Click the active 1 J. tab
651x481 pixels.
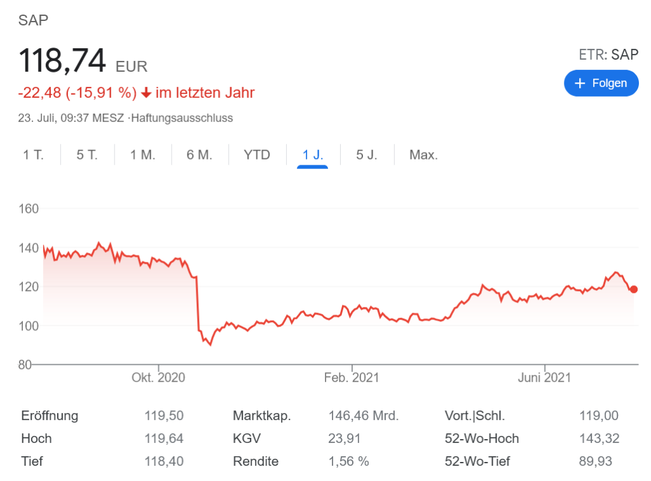point(313,154)
